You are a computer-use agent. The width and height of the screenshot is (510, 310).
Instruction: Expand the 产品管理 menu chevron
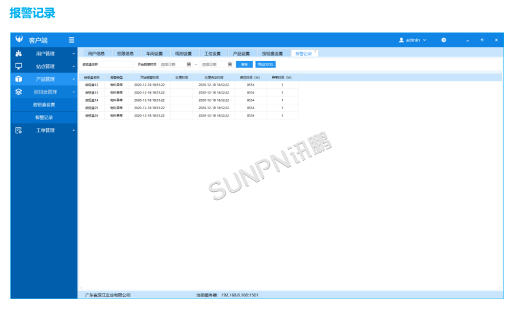[73, 79]
